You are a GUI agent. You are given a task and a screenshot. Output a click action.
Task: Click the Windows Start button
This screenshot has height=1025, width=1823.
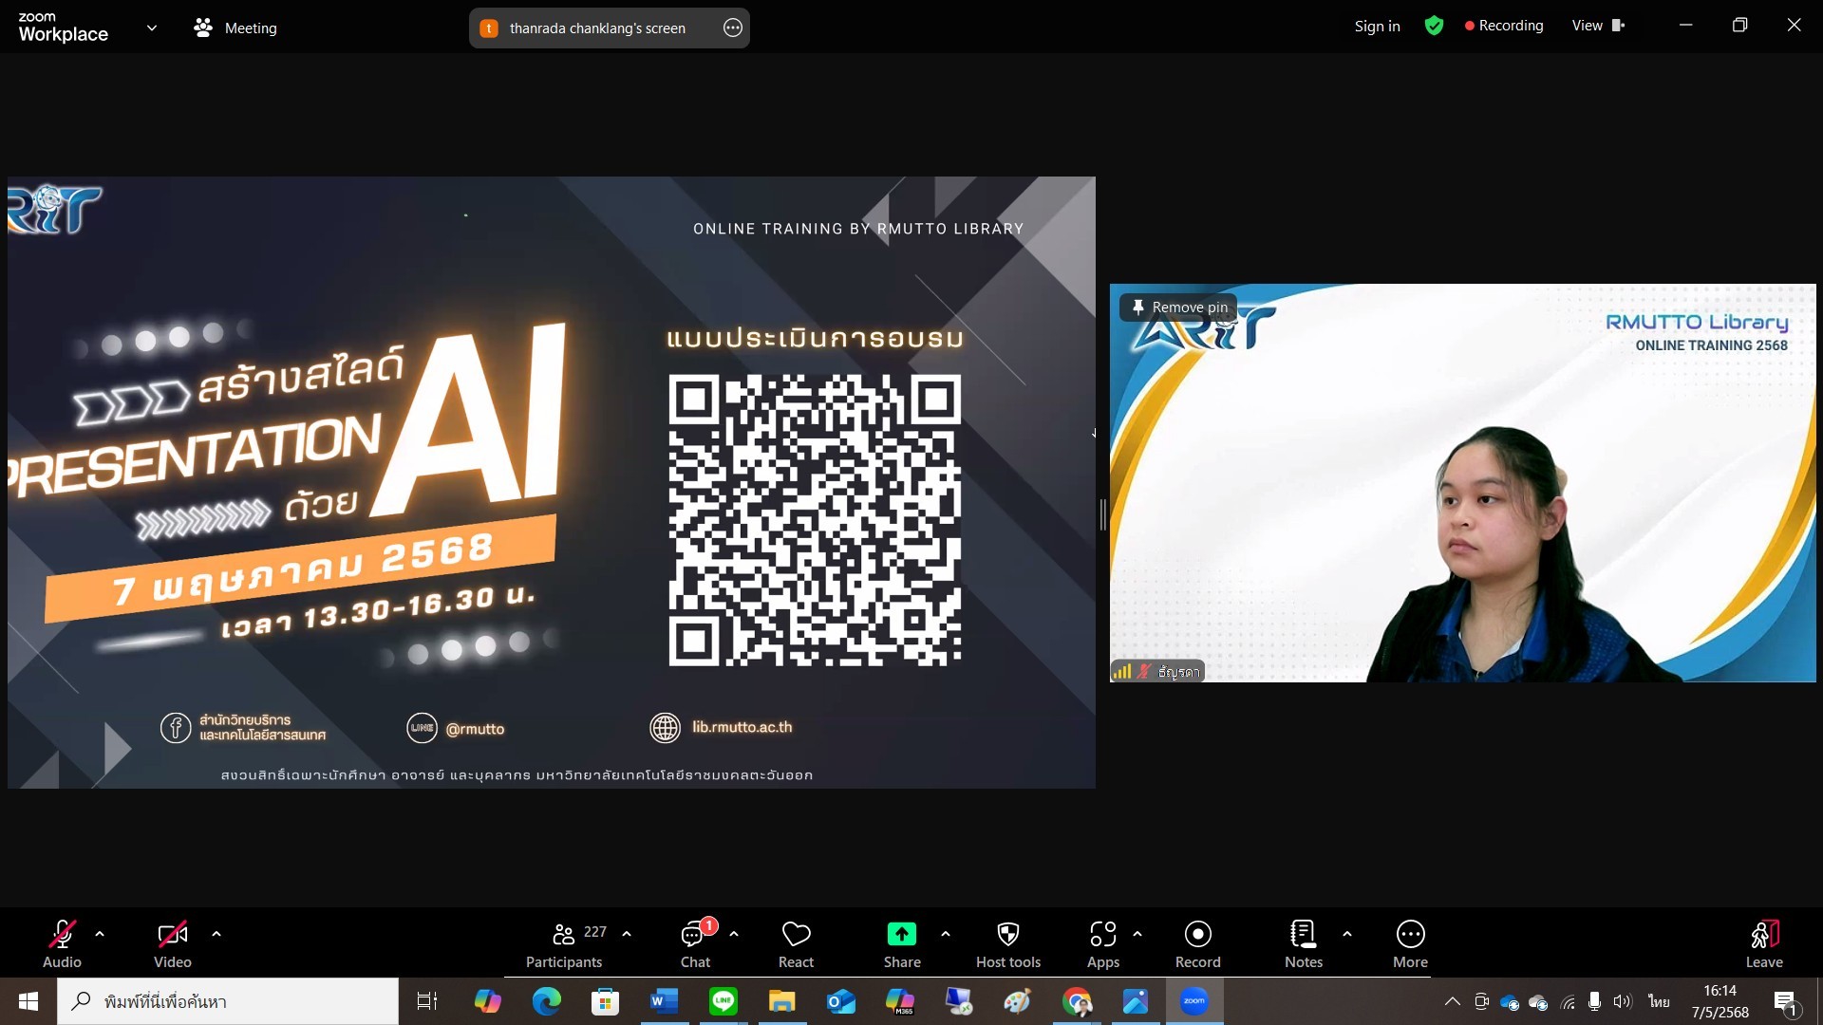point(28,1001)
